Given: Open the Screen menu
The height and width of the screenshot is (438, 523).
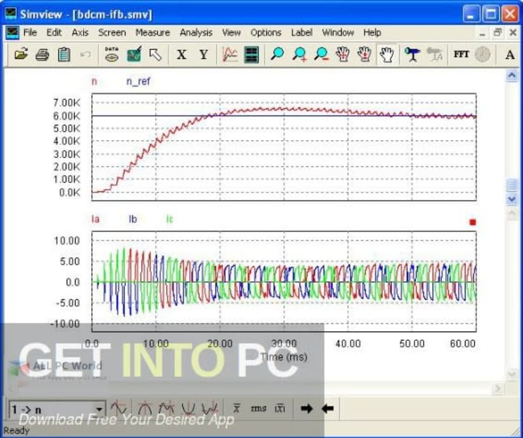Looking at the screenshot, I should [x=112, y=32].
